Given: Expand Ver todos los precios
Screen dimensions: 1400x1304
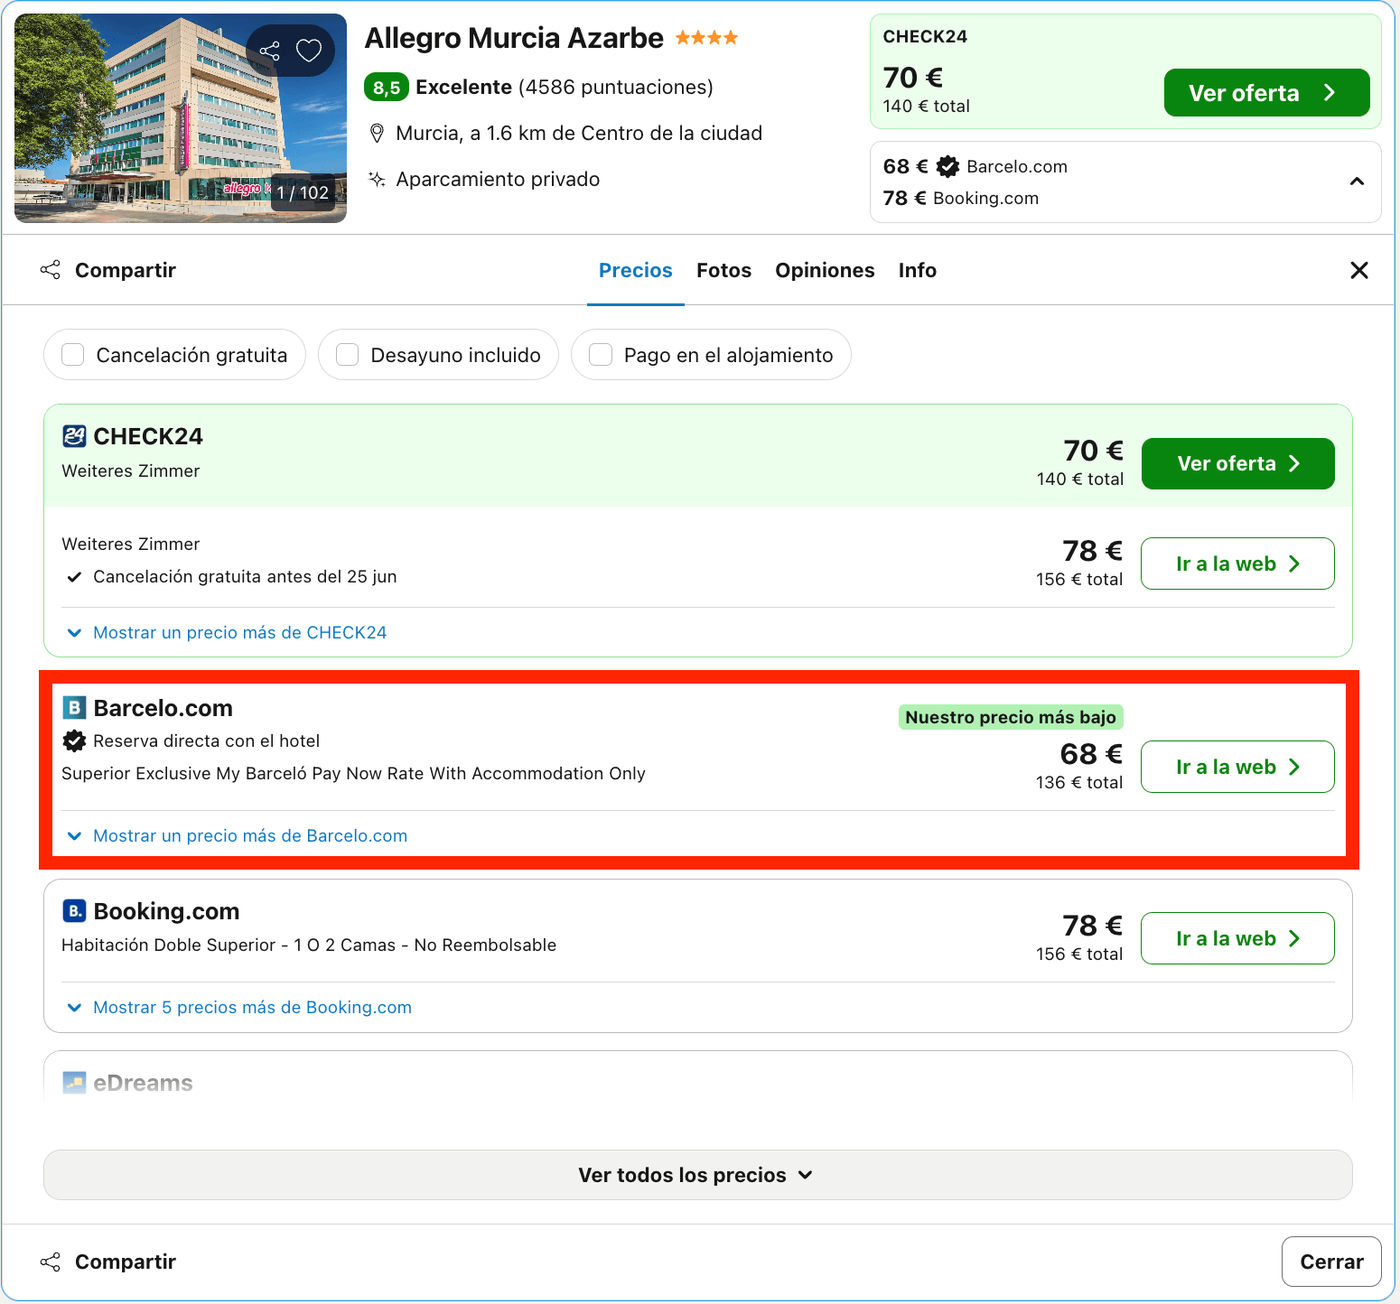Looking at the screenshot, I should pyautogui.click(x=697, y=1175).
